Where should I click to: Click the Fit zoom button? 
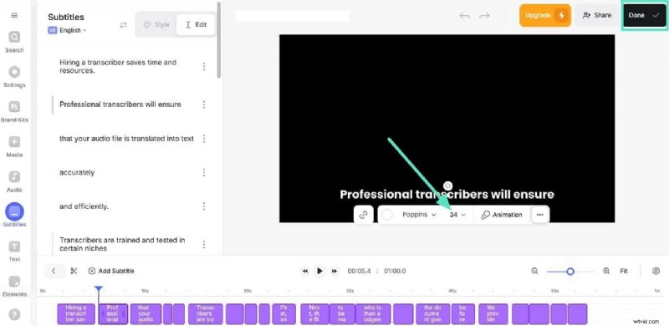624,271
